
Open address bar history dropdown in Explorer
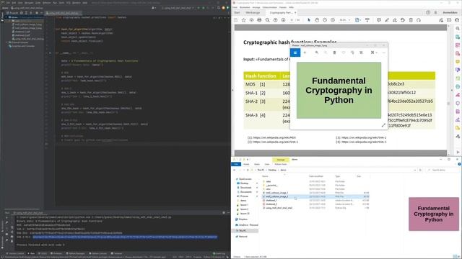pos(414,170)
